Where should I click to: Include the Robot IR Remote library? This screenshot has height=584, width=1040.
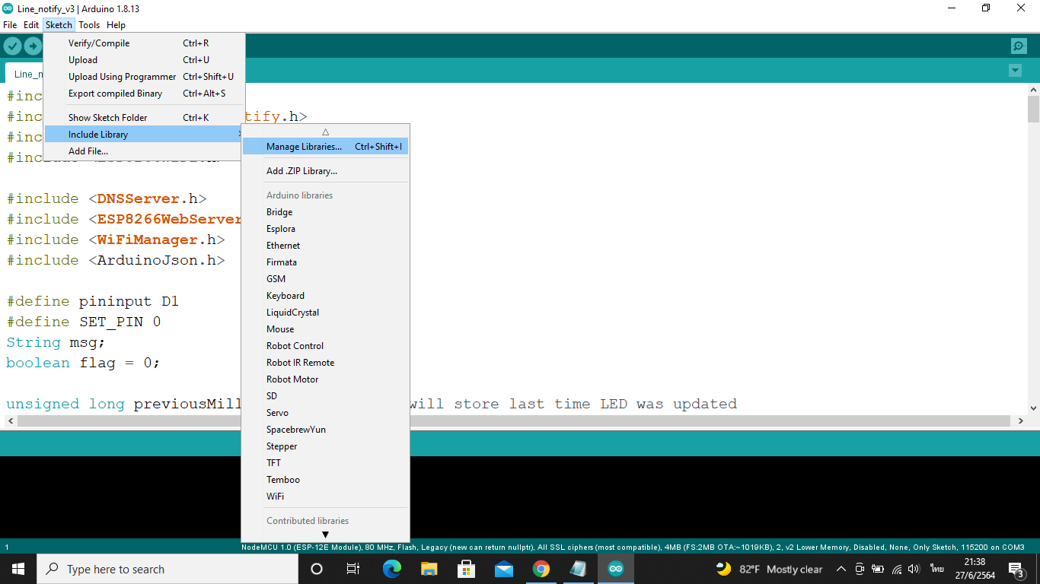click(x=325, y=363)
